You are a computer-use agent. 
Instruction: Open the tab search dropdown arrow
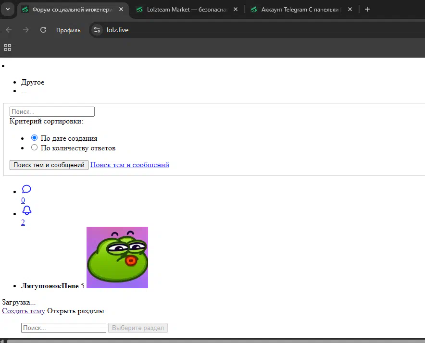tap(8, 9)
